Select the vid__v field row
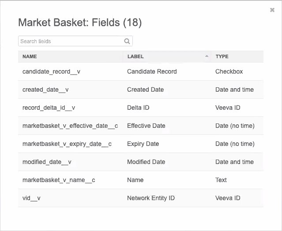The width and height of the screenshot is (282, 231). (x=31, y=198)
